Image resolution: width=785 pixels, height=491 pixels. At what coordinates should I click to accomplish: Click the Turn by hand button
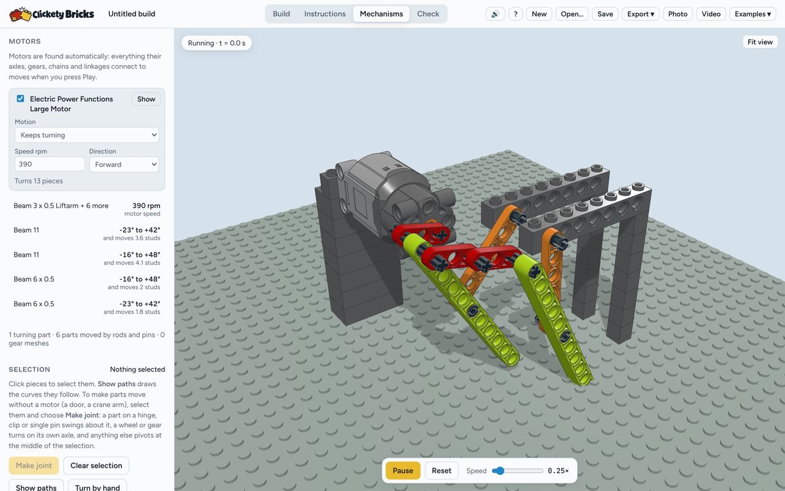coord(98,487)
